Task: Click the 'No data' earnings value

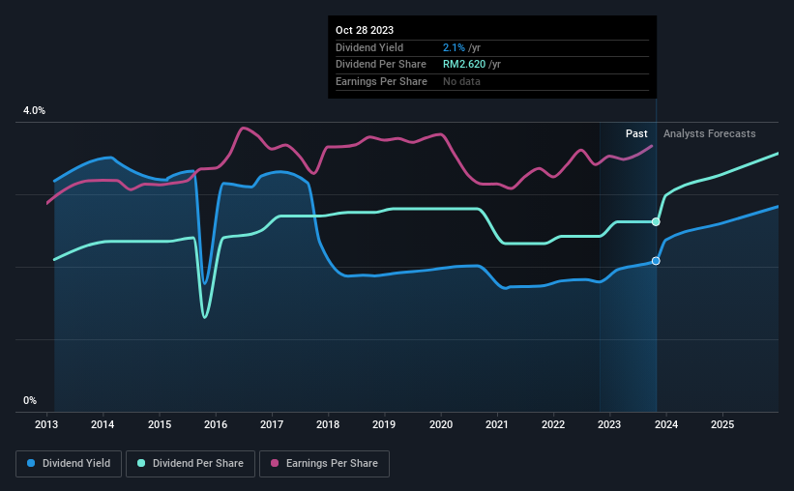Action: (461, 81)
